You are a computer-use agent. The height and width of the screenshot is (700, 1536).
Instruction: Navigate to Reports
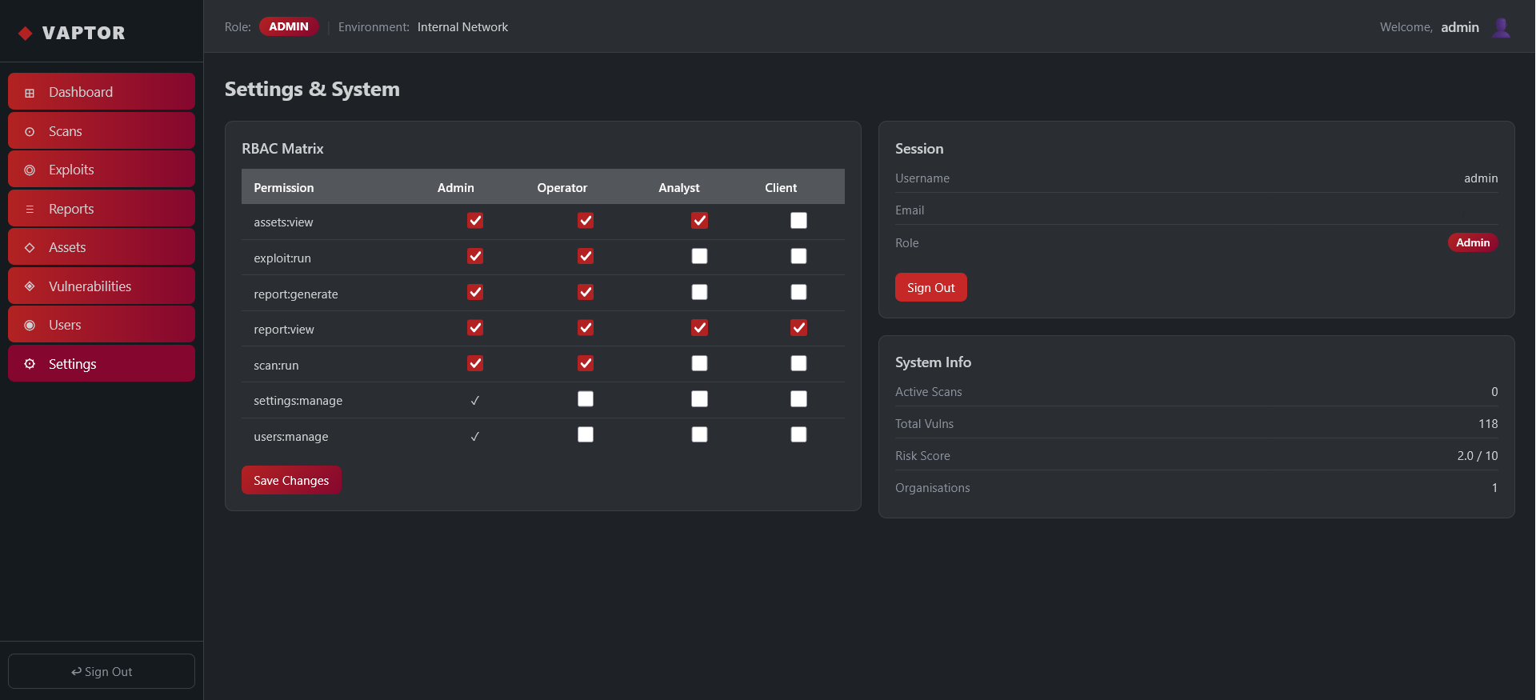tap(102, 208)
